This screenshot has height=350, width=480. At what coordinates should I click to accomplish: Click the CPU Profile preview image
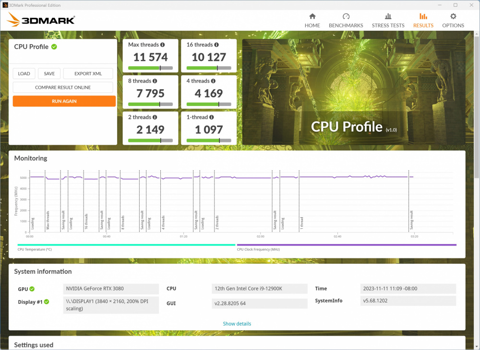[x=354, y=92]
